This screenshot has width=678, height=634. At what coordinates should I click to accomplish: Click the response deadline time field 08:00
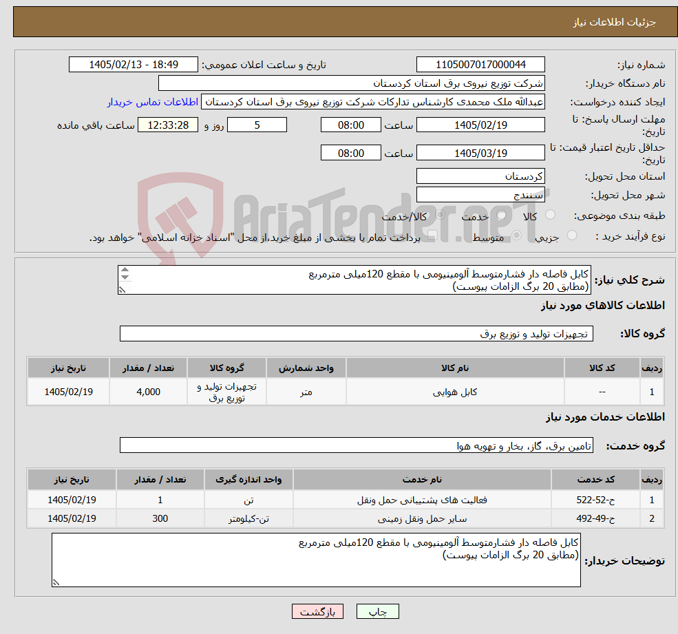click(x=350, y=125)
